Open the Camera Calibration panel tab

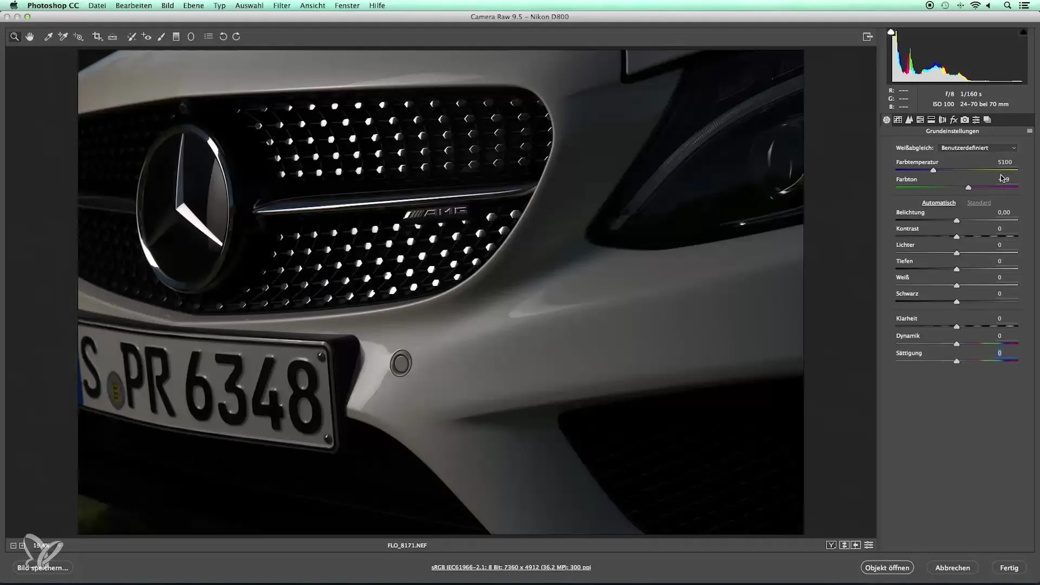[x=965, y=120]
